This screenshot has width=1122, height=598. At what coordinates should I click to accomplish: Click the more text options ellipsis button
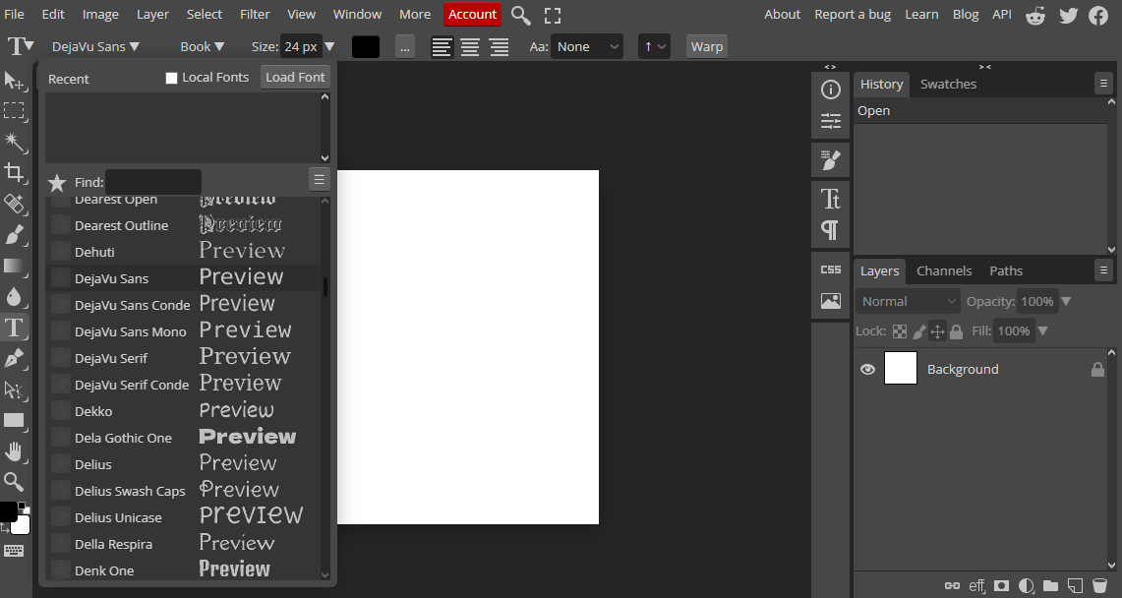(405, 46)
